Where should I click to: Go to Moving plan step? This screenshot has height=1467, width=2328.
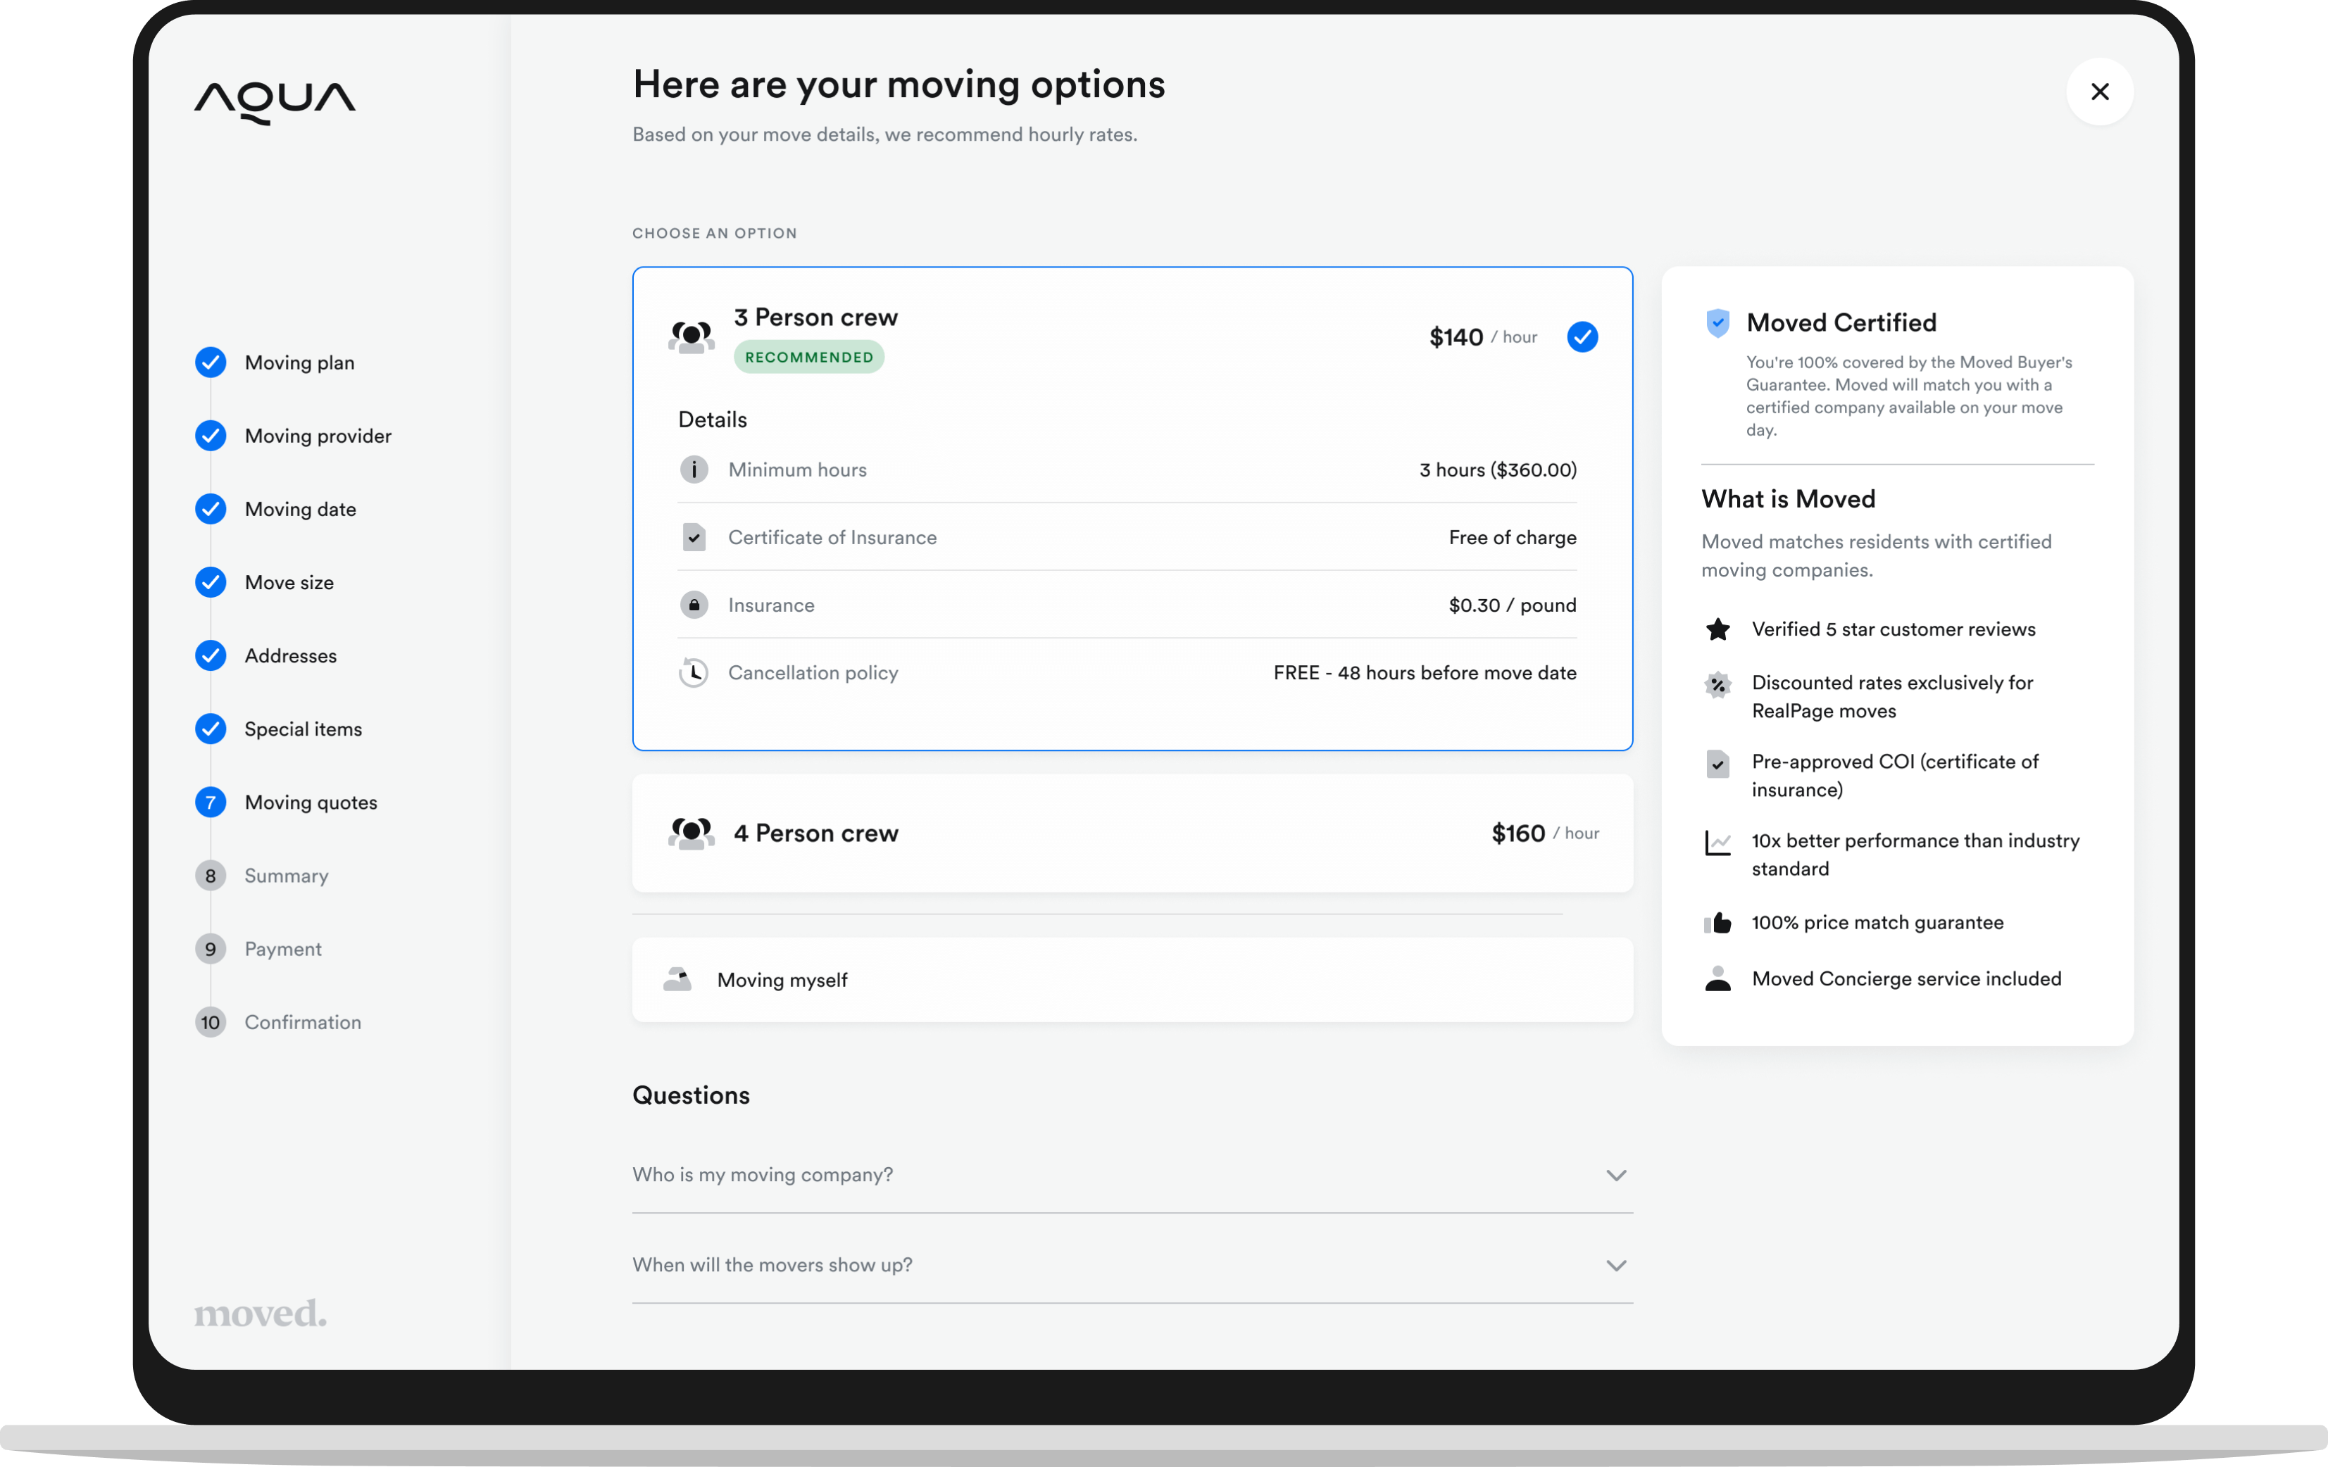pyautogui.click(x=300, y=363)
